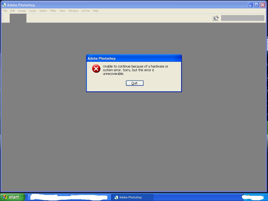Open the Layer menu
This screenshot has height=201, width=268.
(32, 11)
